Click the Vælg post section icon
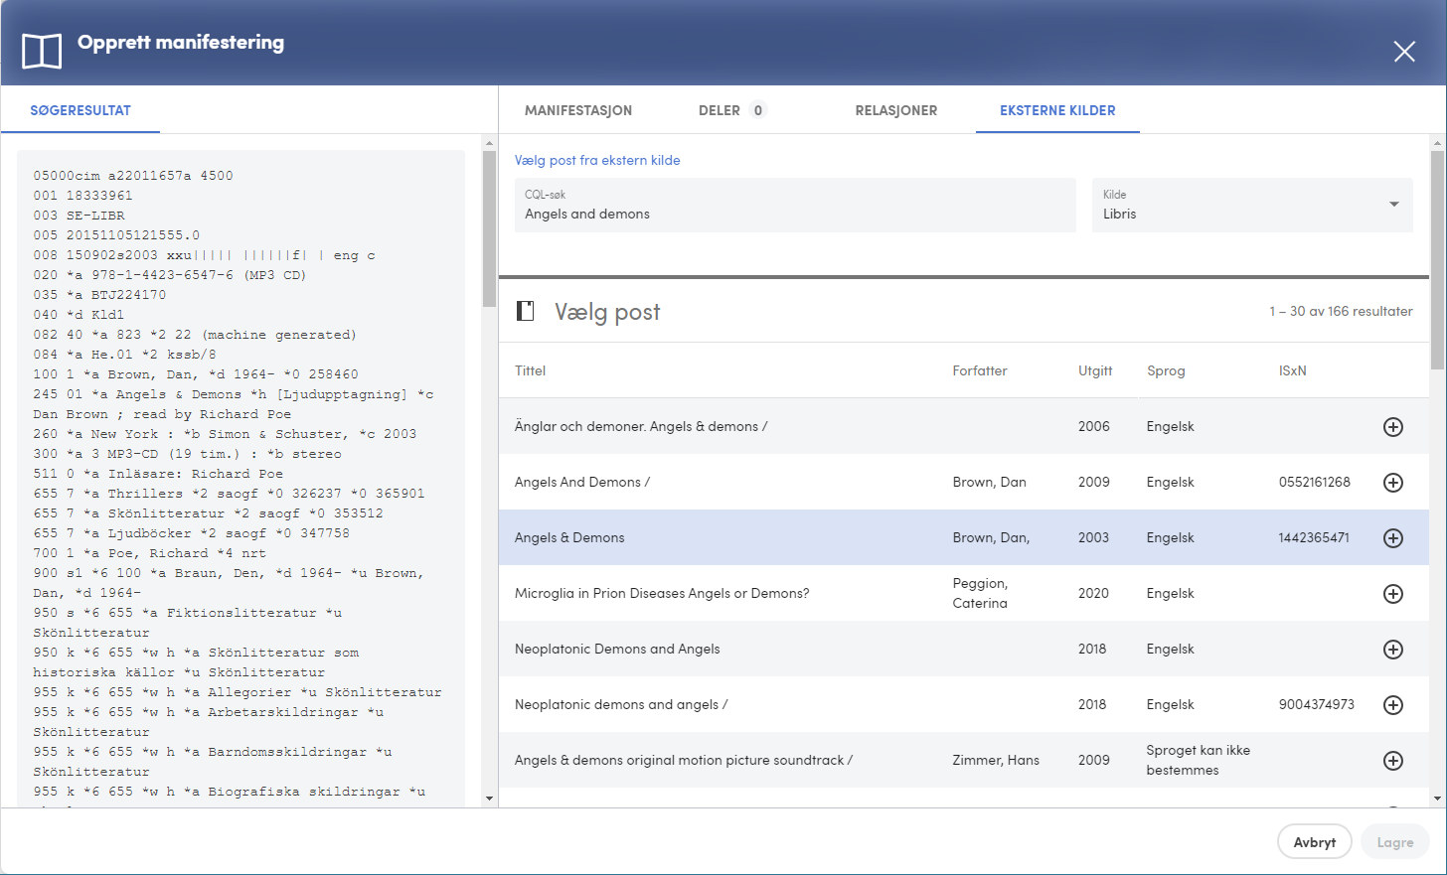Viewport: 1447px width, 875px height. pos(526,311)
